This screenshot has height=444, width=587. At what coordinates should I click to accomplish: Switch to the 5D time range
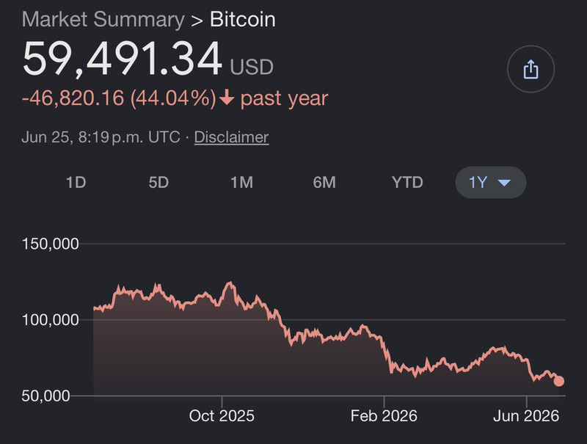(x=158, y=183)
